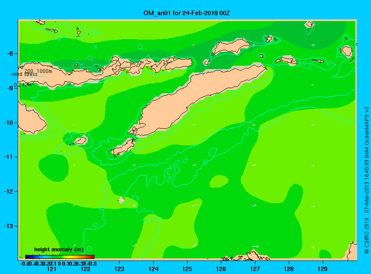Click the small island near 123 East, 12 South
Image resolution: width=371 pixels, height=274 pixels.
[121, 200]
